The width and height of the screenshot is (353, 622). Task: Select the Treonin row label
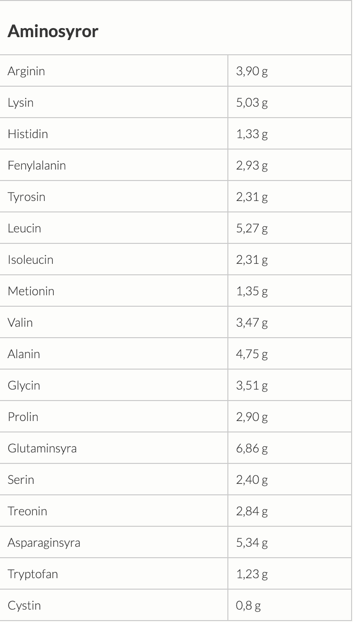tap(27, 511)
